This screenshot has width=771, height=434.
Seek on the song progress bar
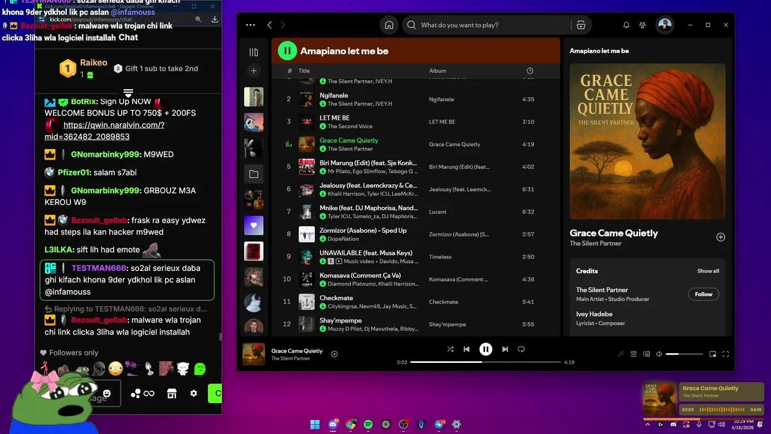(485, 362)
